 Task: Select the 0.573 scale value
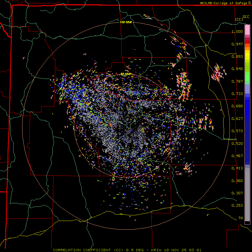237,131
